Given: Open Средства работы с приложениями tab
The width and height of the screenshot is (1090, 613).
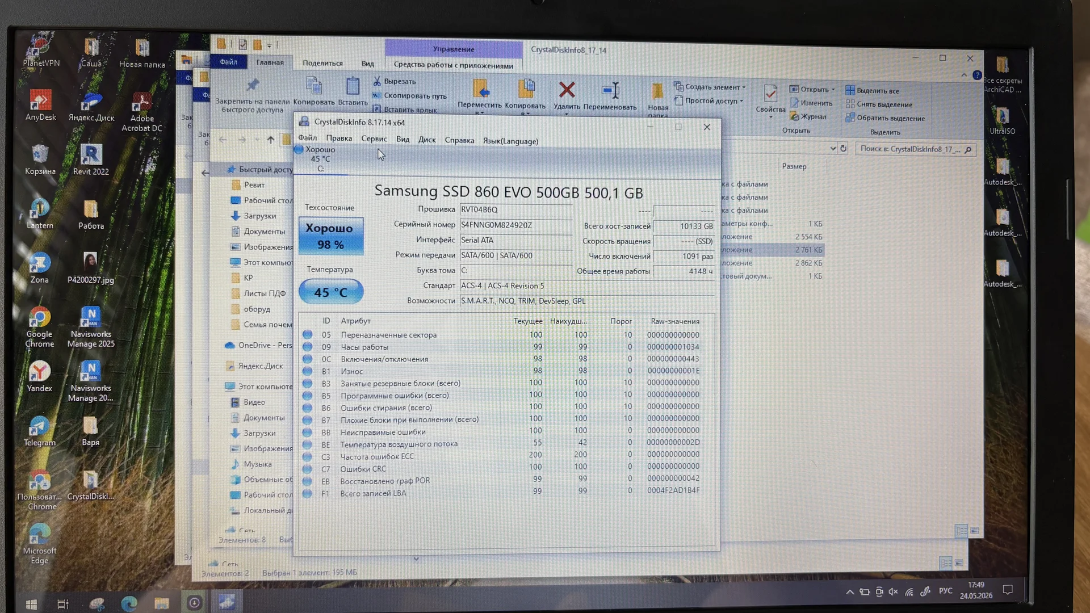Looking at the screenshot, I should [453, 65].
